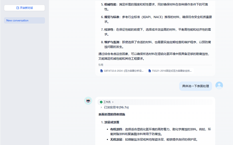Viewport: 233px width, 145px height.
Task: Click the file icon beside GBT4732.6-2024
Action: [101, 71]
